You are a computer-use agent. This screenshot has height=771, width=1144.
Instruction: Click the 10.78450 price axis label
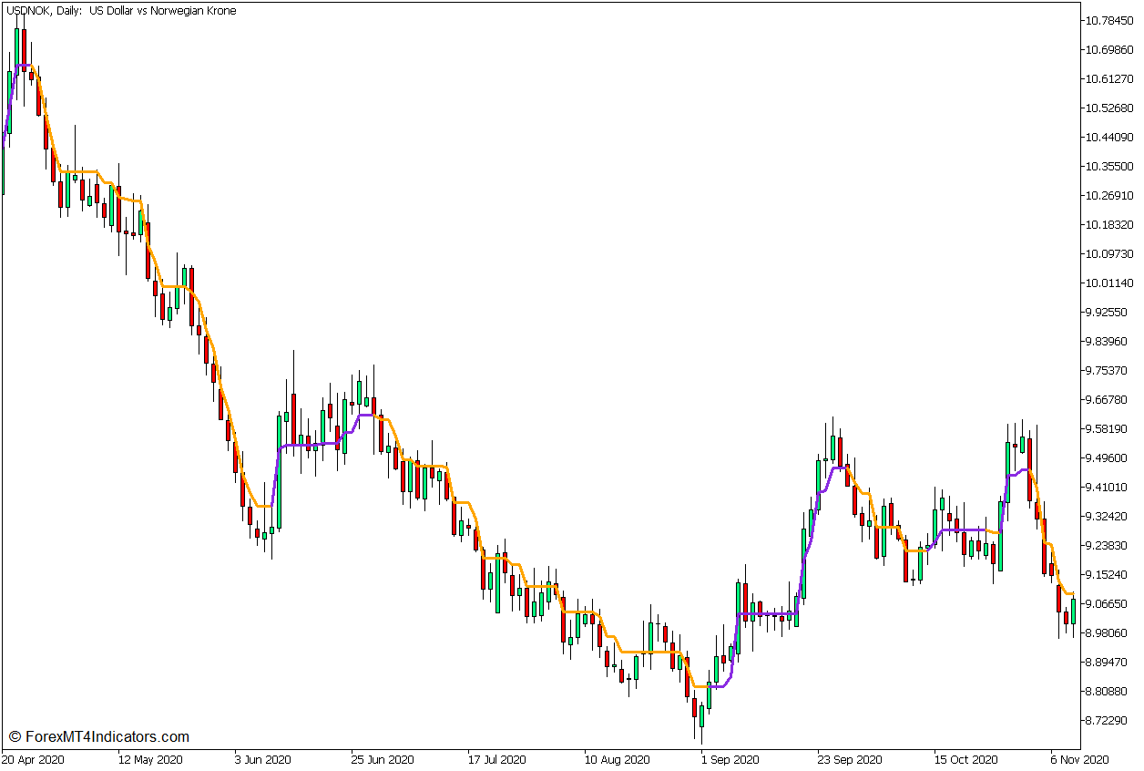coord(1108,18)
